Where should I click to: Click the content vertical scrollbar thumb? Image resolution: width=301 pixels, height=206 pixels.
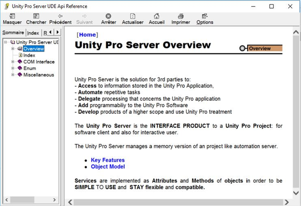[x=296, y=112]
